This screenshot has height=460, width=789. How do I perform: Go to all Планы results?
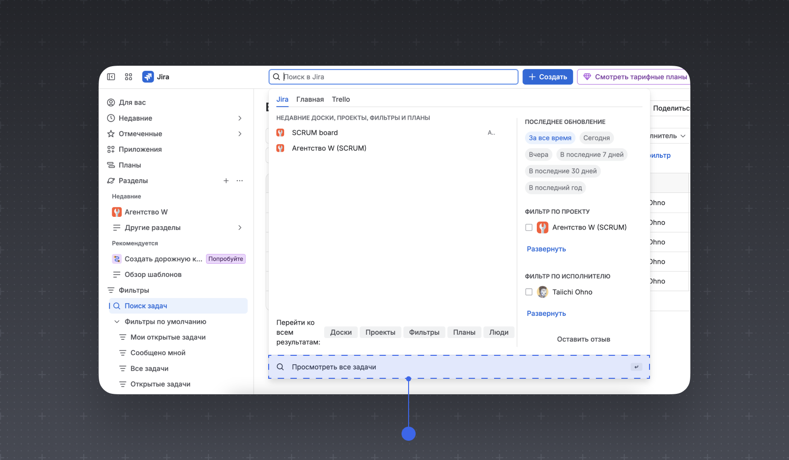464,332
